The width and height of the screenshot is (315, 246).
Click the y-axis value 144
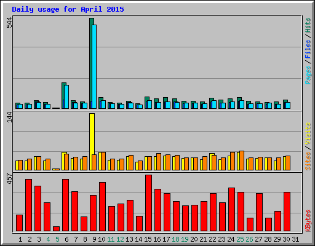(9, 117)
